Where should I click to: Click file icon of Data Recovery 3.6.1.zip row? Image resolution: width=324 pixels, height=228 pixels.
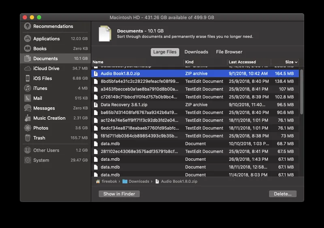(x=96, y=105)
